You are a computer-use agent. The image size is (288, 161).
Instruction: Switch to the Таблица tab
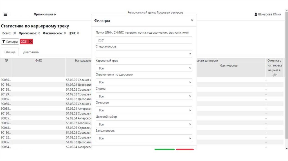[x=10, y=52]
